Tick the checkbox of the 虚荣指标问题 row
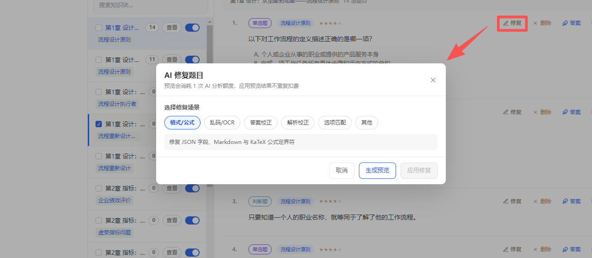 (x=99, y=220)
